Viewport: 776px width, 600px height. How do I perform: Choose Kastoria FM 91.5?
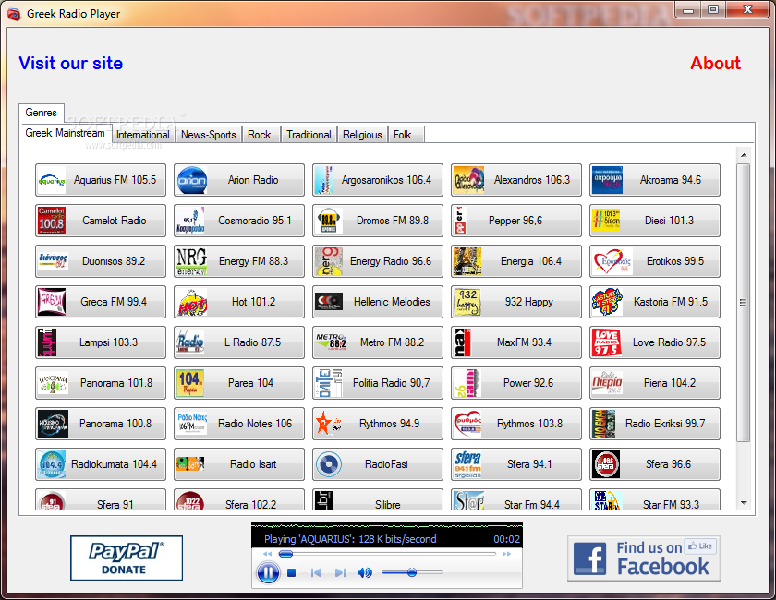coord(655,302)
